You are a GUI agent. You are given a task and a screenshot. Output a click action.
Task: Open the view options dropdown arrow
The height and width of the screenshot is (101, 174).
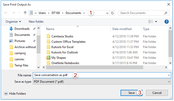click(x=156, y=22)
